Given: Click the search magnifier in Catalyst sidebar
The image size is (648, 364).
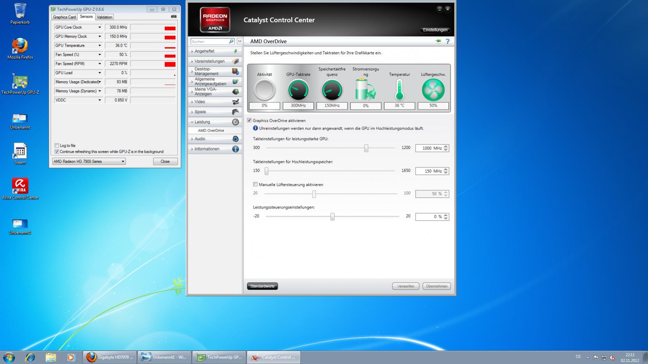Looking at the screenshot, I should click(x=231, y=41).
